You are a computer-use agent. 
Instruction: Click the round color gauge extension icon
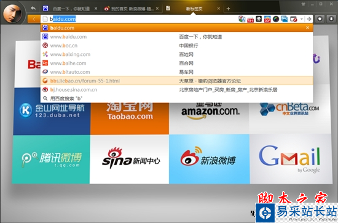click(276, 19)
